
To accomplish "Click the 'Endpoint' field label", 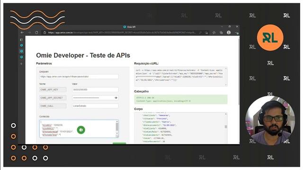I will coord(44,72).
